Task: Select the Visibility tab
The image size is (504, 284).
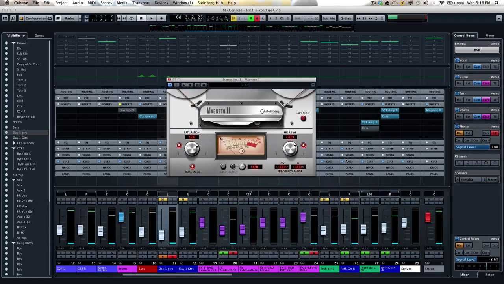Action: pyautogui.click(x=14, y=35)
